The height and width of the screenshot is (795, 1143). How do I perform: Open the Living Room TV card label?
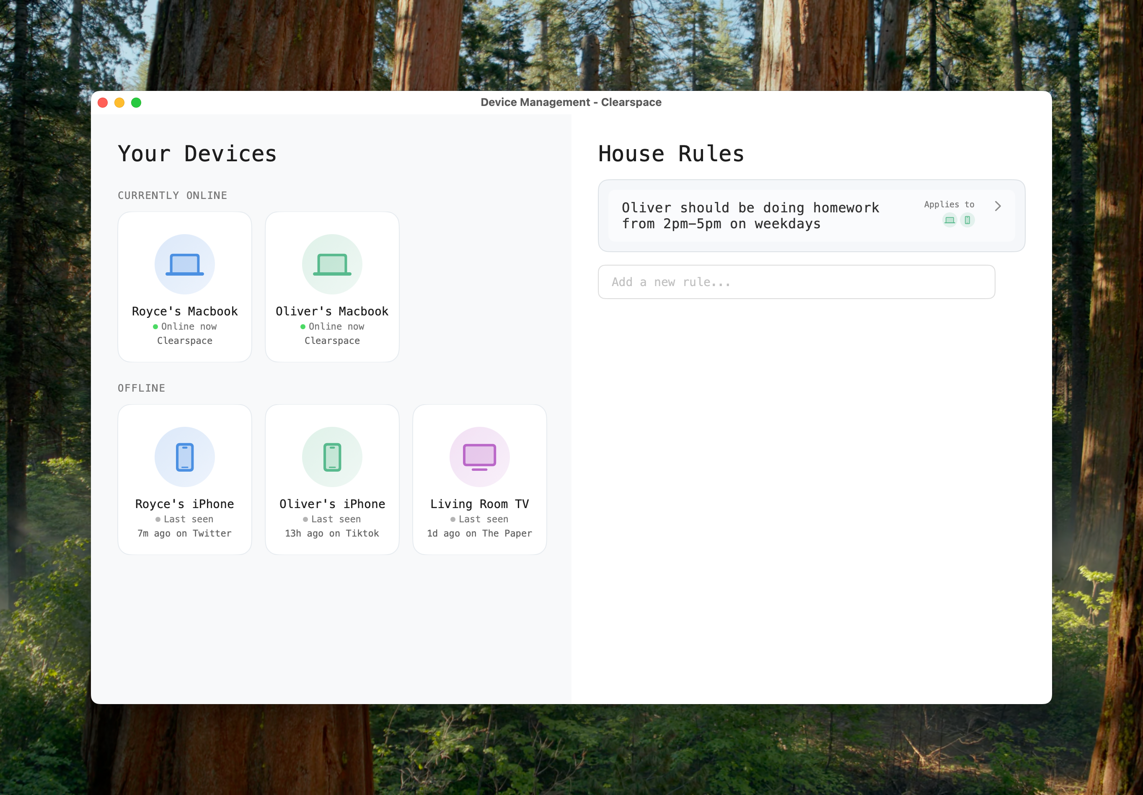point(479,504)
